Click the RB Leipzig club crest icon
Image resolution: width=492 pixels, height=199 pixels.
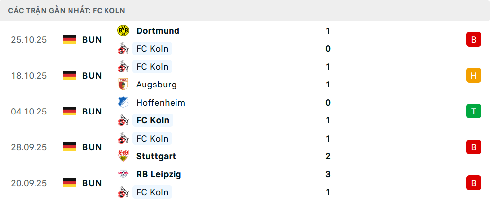123,174
